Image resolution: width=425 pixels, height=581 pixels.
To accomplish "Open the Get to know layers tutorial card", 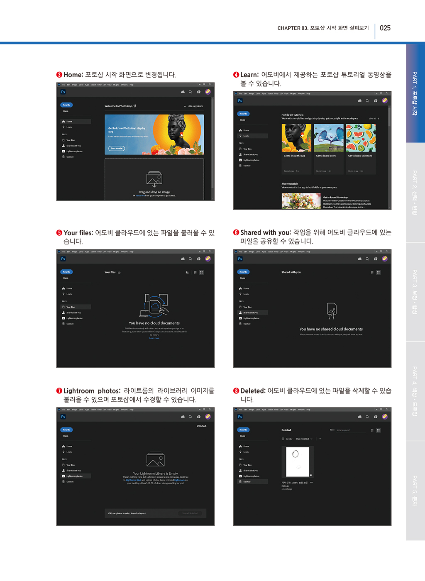I will point(329,149).
